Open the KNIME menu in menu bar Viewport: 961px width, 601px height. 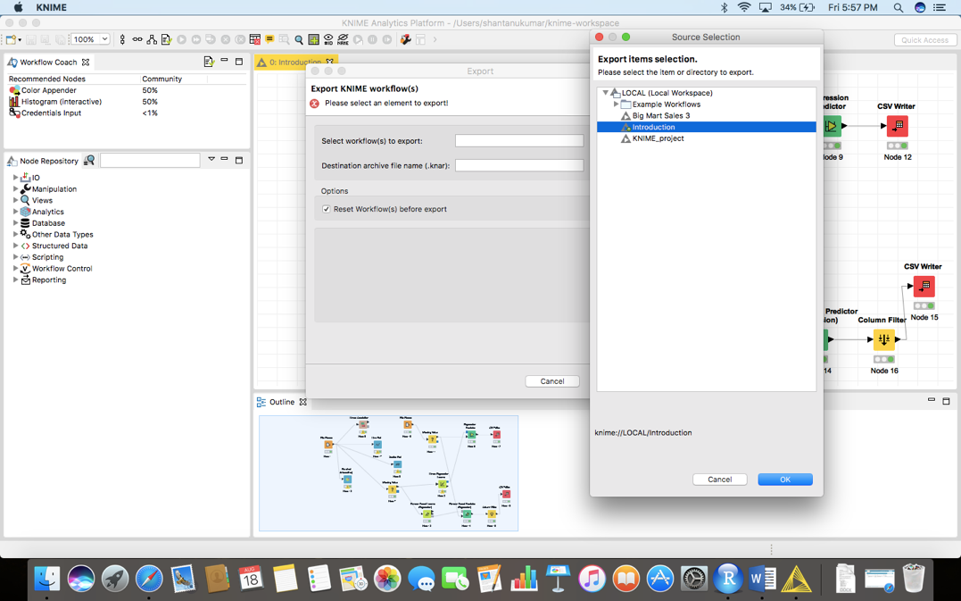pyautogui.click(x=51, y=7)
